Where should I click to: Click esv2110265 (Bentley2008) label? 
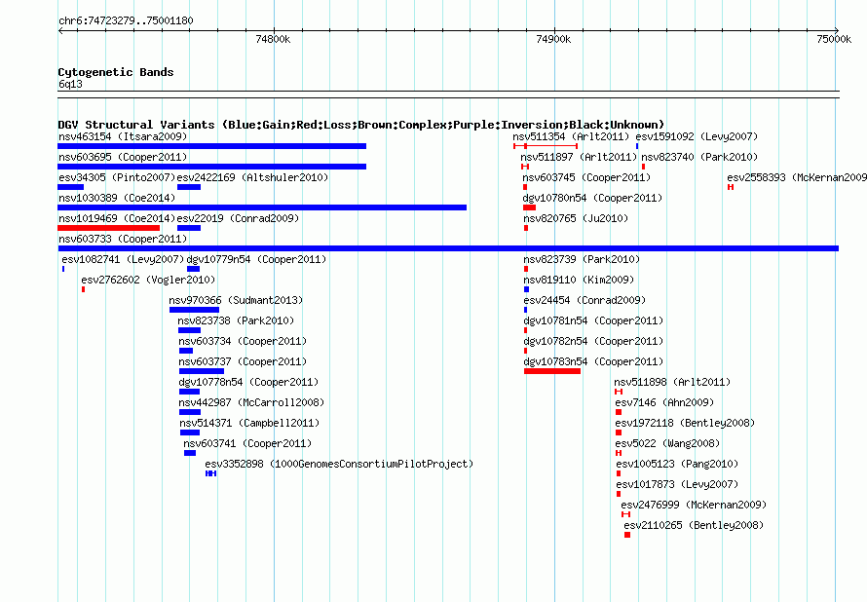coord(694,525)
